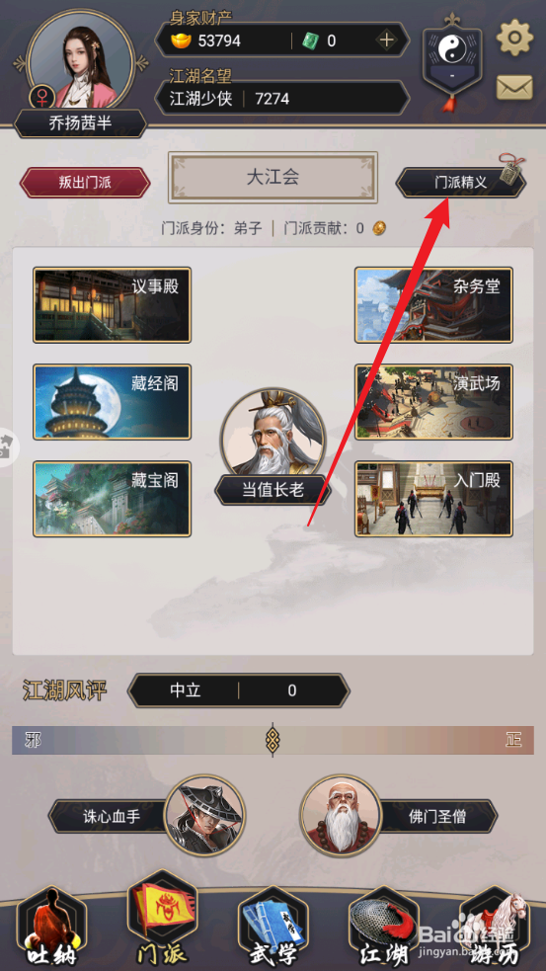Screen dimensions: 546x971
Task: Tap the green jade currency icon
Action: [x=311, y=40]
